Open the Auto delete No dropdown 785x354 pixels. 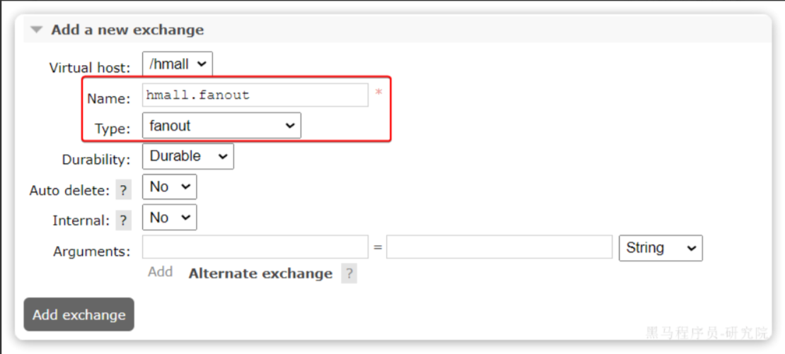tap(169, 187)
